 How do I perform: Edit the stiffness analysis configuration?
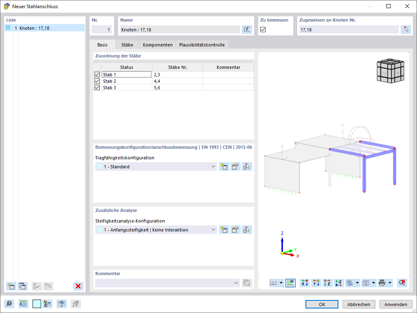tap(235, 230)
